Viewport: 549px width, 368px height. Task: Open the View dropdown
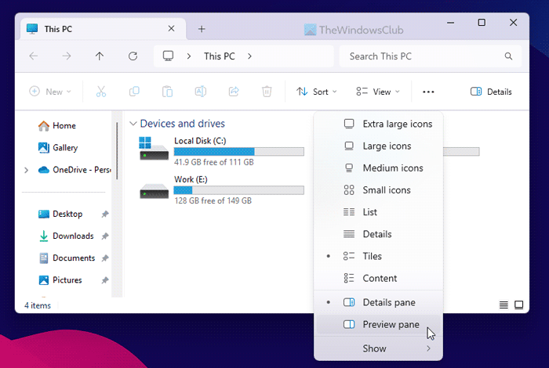pyautogui.click(x=378, y=92)
